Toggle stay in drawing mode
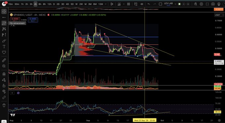Image resolution: width=225 pixels, height=123 pixels. pyautogui.click(x=4, y=80)
